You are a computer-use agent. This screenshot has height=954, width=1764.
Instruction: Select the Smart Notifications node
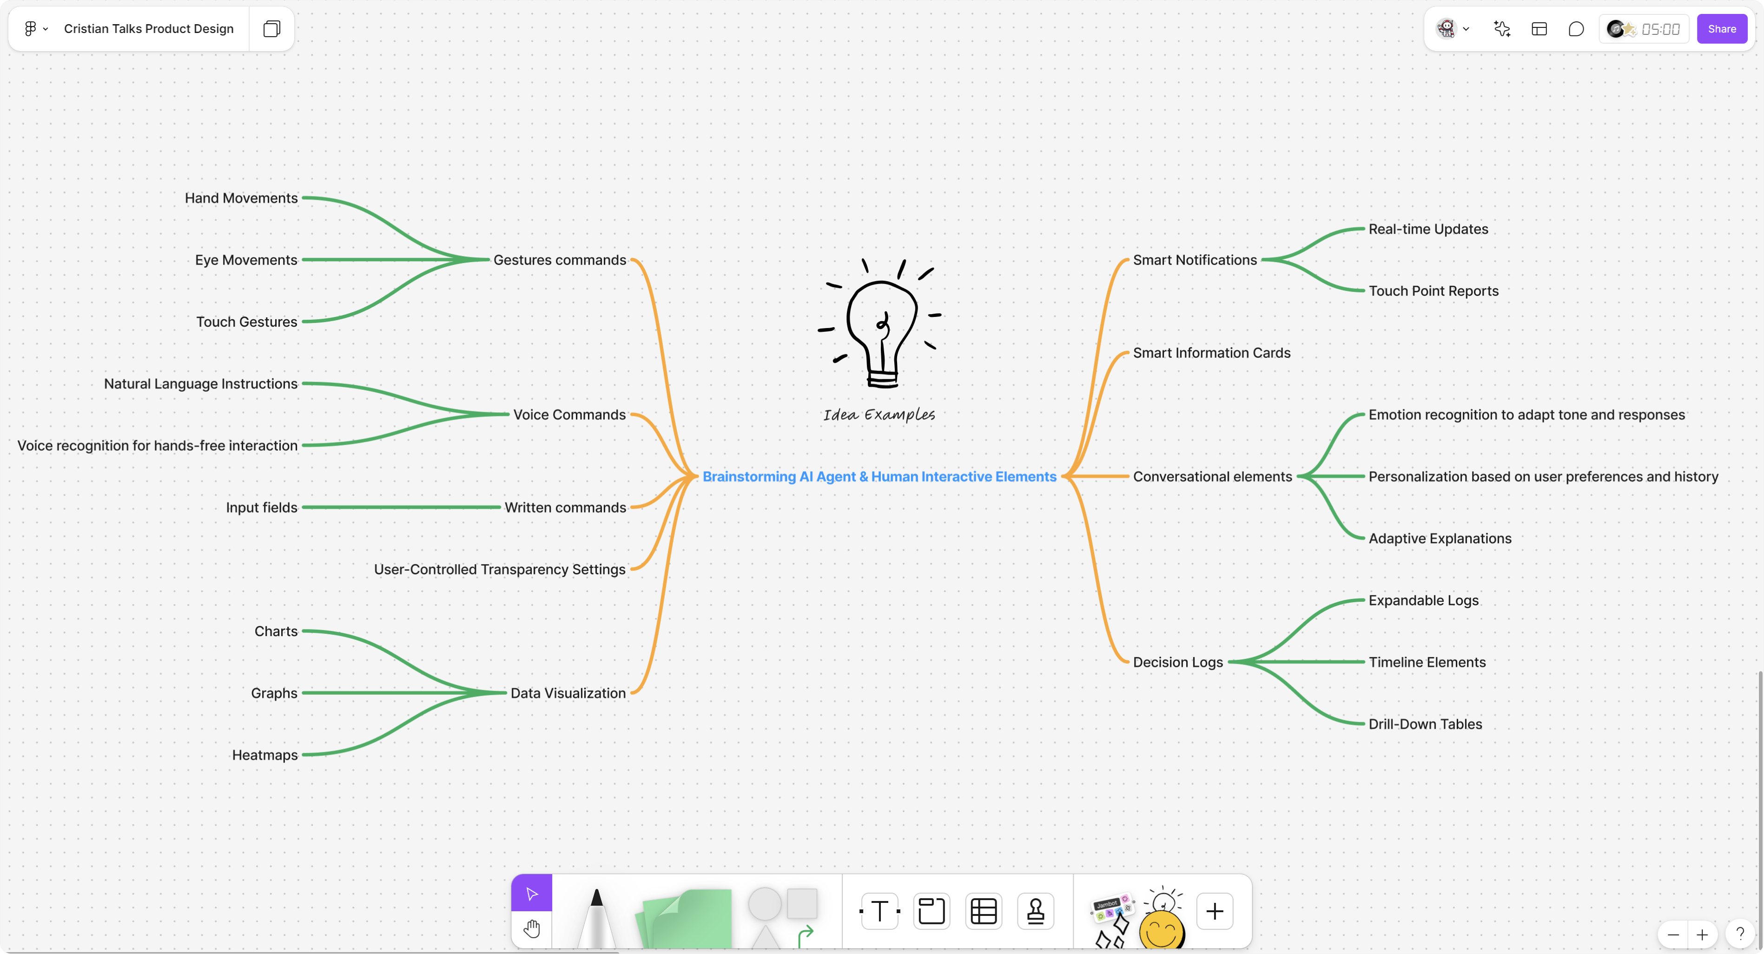(x=1195, y=260)
